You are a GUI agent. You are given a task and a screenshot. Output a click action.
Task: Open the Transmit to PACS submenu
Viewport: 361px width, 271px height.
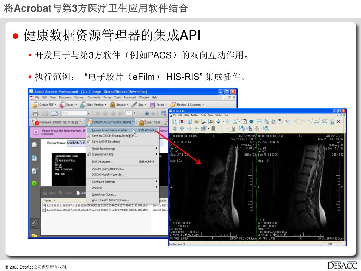coord(123,155)
